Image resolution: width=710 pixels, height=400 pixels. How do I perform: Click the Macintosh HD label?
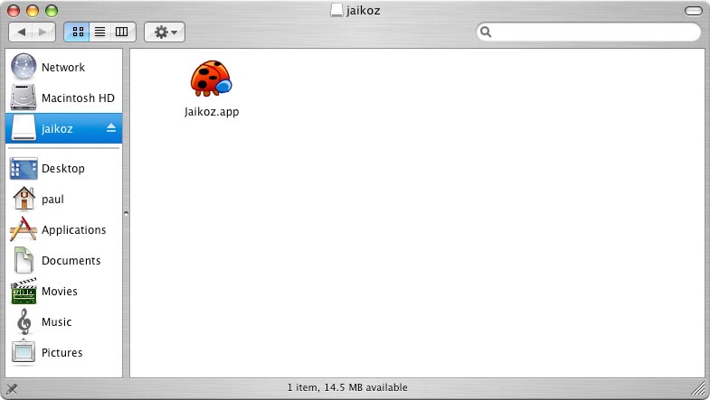click(x=78, y=98)
